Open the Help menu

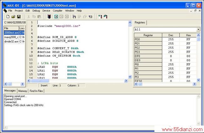pyautogui.click(x=79, y=11)
